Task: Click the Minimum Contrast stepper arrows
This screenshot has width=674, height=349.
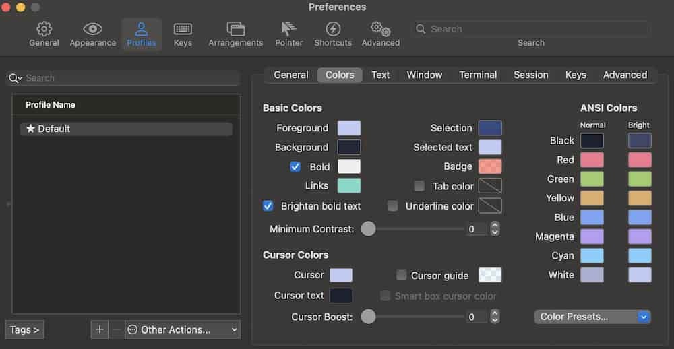Action: tap(495, 228)
